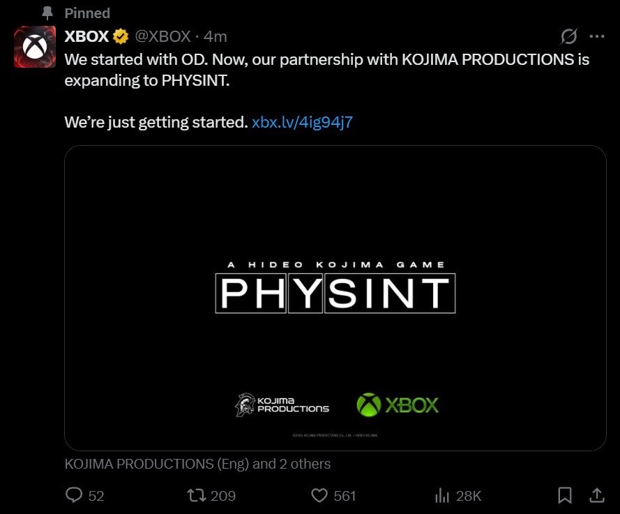620x514 pixels.
Task: Open the three-dot more options menu
Action: tap(597, 36)
